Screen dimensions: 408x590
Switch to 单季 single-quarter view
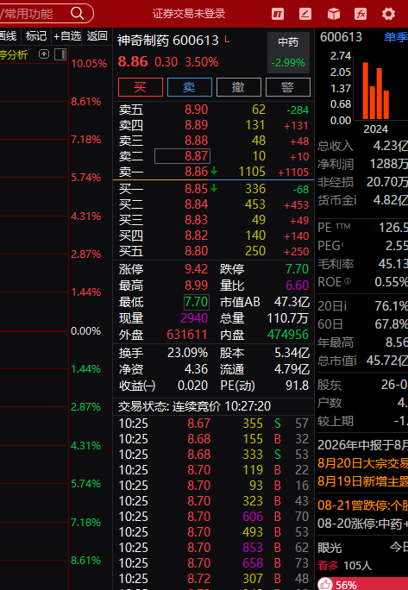pos(396,37)
